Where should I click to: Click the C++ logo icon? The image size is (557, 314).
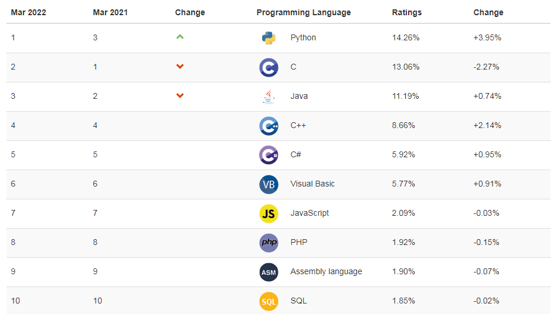coord(269,126)
